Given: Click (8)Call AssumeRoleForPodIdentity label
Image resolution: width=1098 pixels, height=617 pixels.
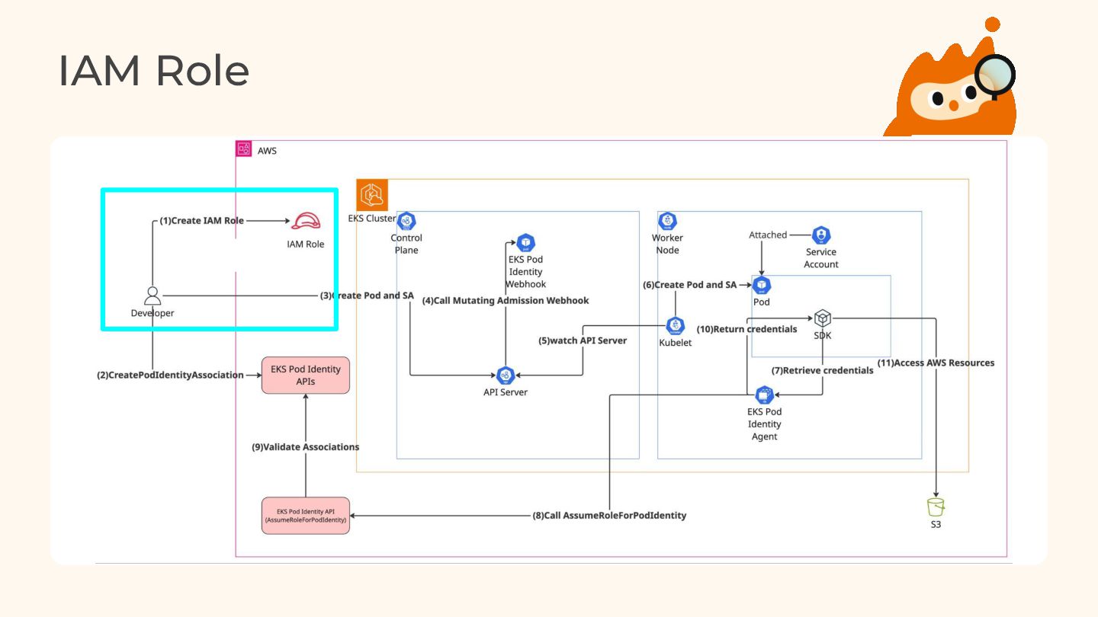Looking at the screenshot, I should click(x=609, y=516).
